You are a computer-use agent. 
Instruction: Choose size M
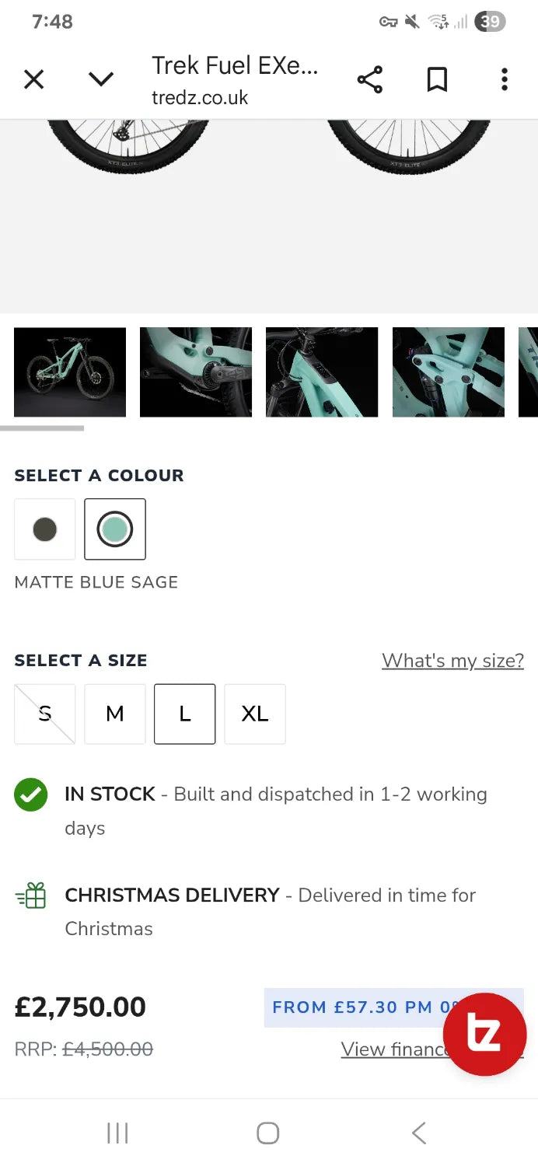point(115,714)
